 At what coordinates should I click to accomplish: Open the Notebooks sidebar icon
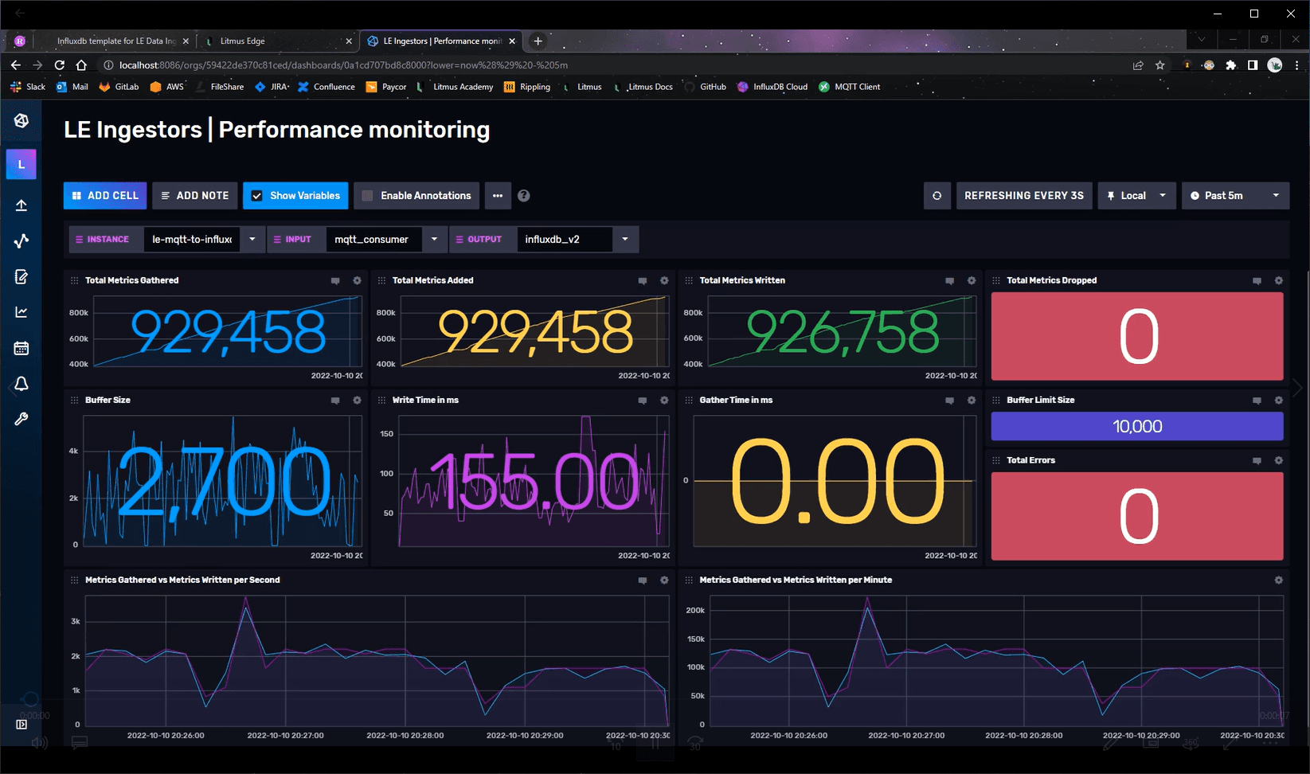click(21, 276)
